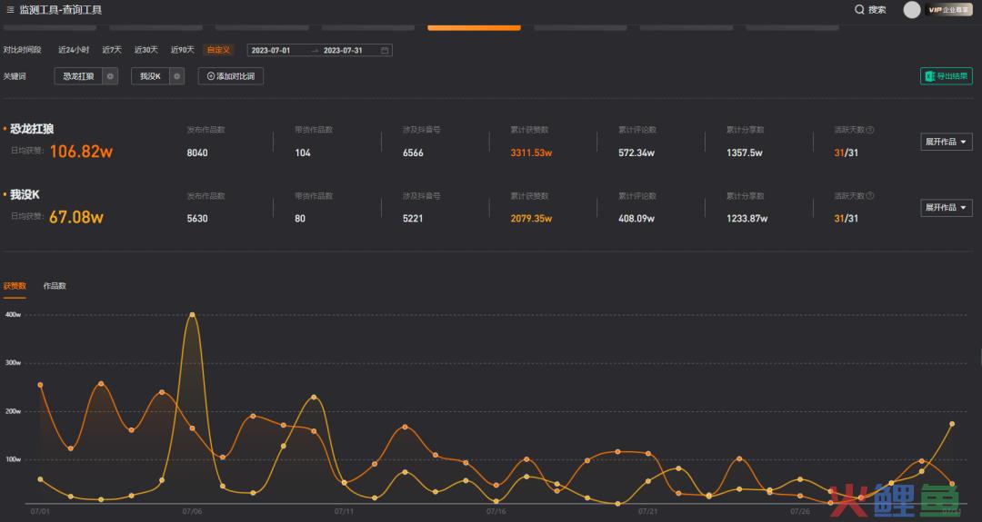Click the 我没K keyword tag

click(x=150, y=76)
